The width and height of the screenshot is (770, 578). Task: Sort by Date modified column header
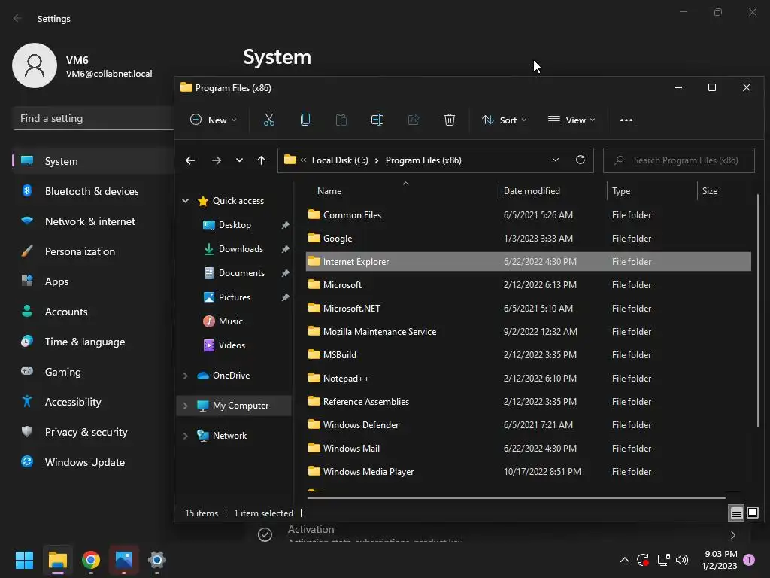coord(553,190)
